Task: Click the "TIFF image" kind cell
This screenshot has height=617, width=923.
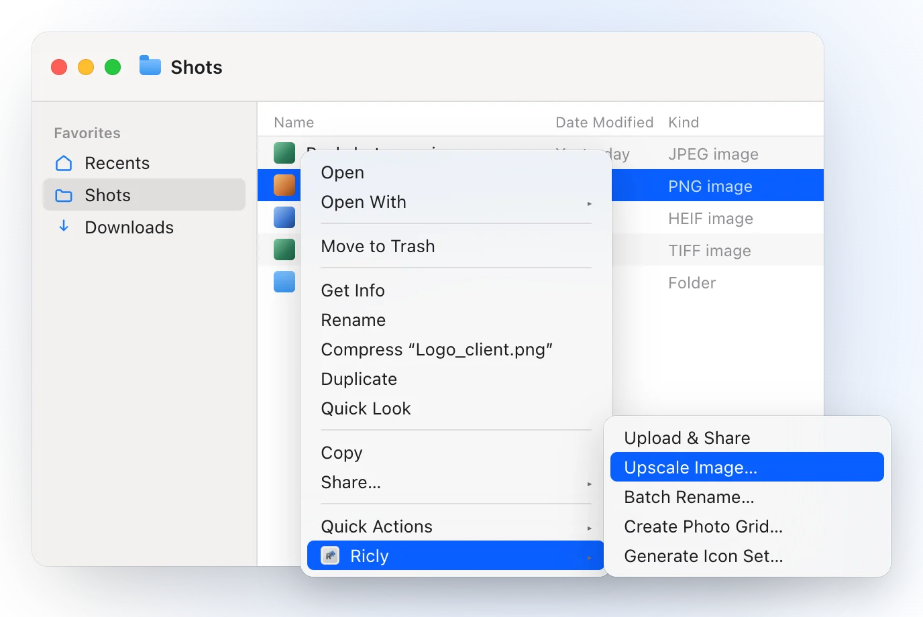Action: (x=710, y=251)
